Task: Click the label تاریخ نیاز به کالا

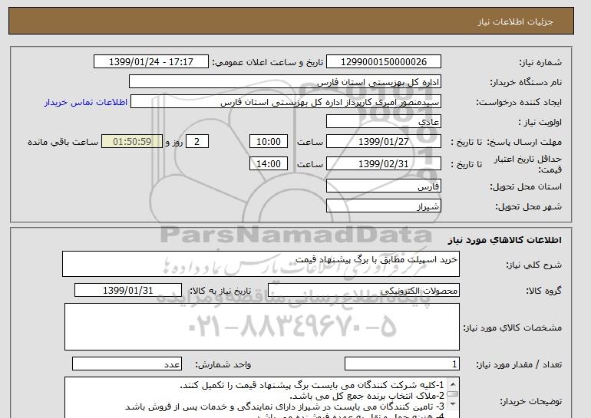Action: (x=220, y=291)
